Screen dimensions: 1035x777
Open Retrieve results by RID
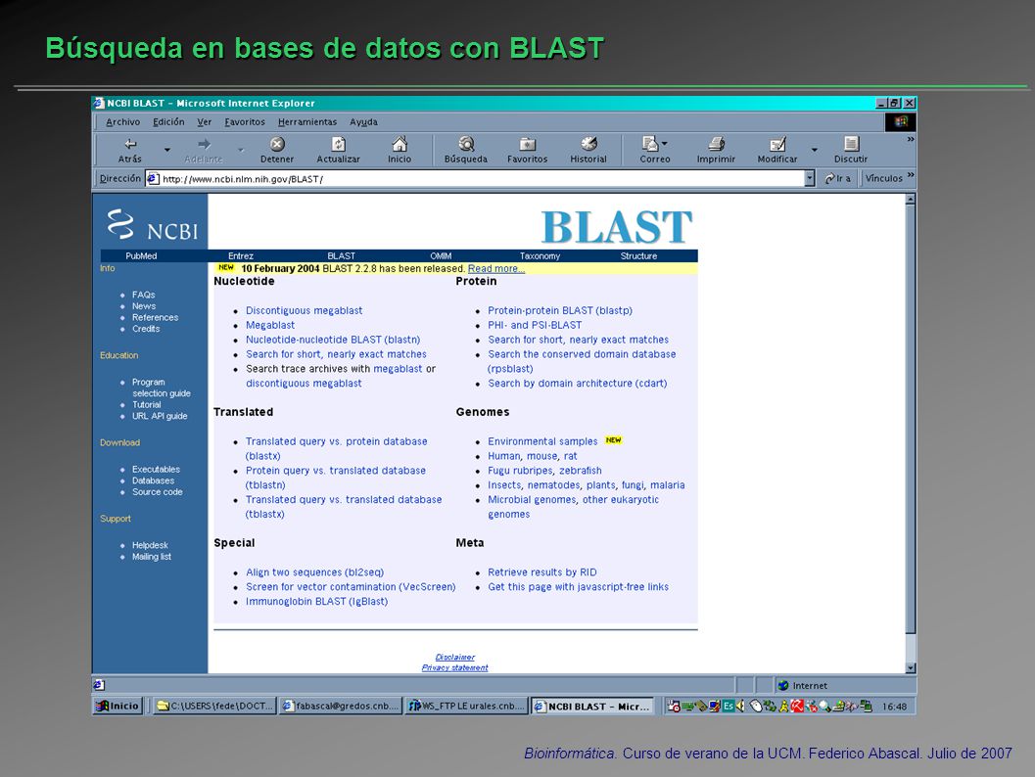pyautogui.click(x=541, y=572)
